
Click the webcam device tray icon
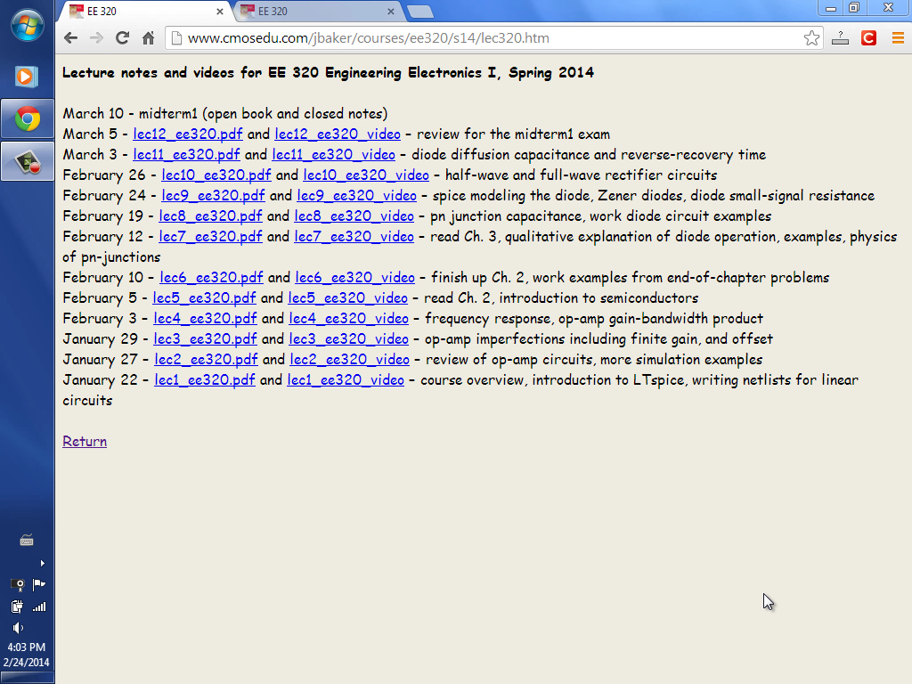(x=18, y=584)
